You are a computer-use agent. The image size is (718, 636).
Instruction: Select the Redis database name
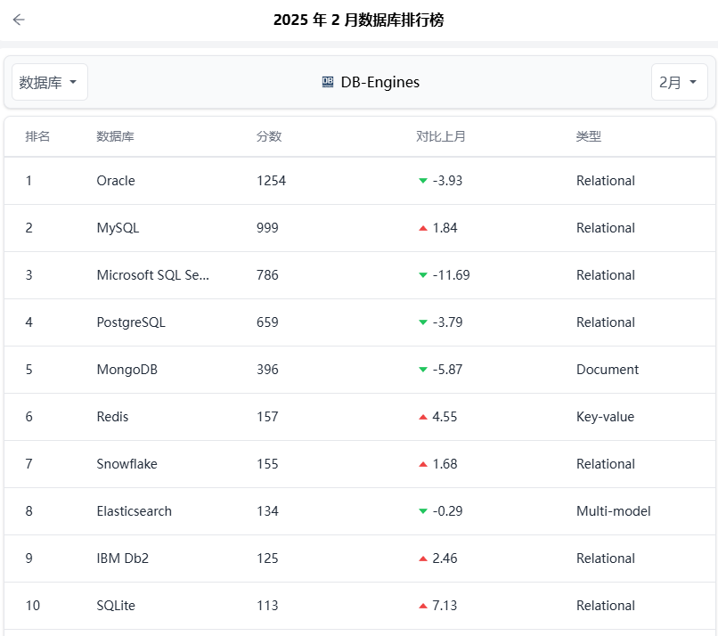click(112, 417)
